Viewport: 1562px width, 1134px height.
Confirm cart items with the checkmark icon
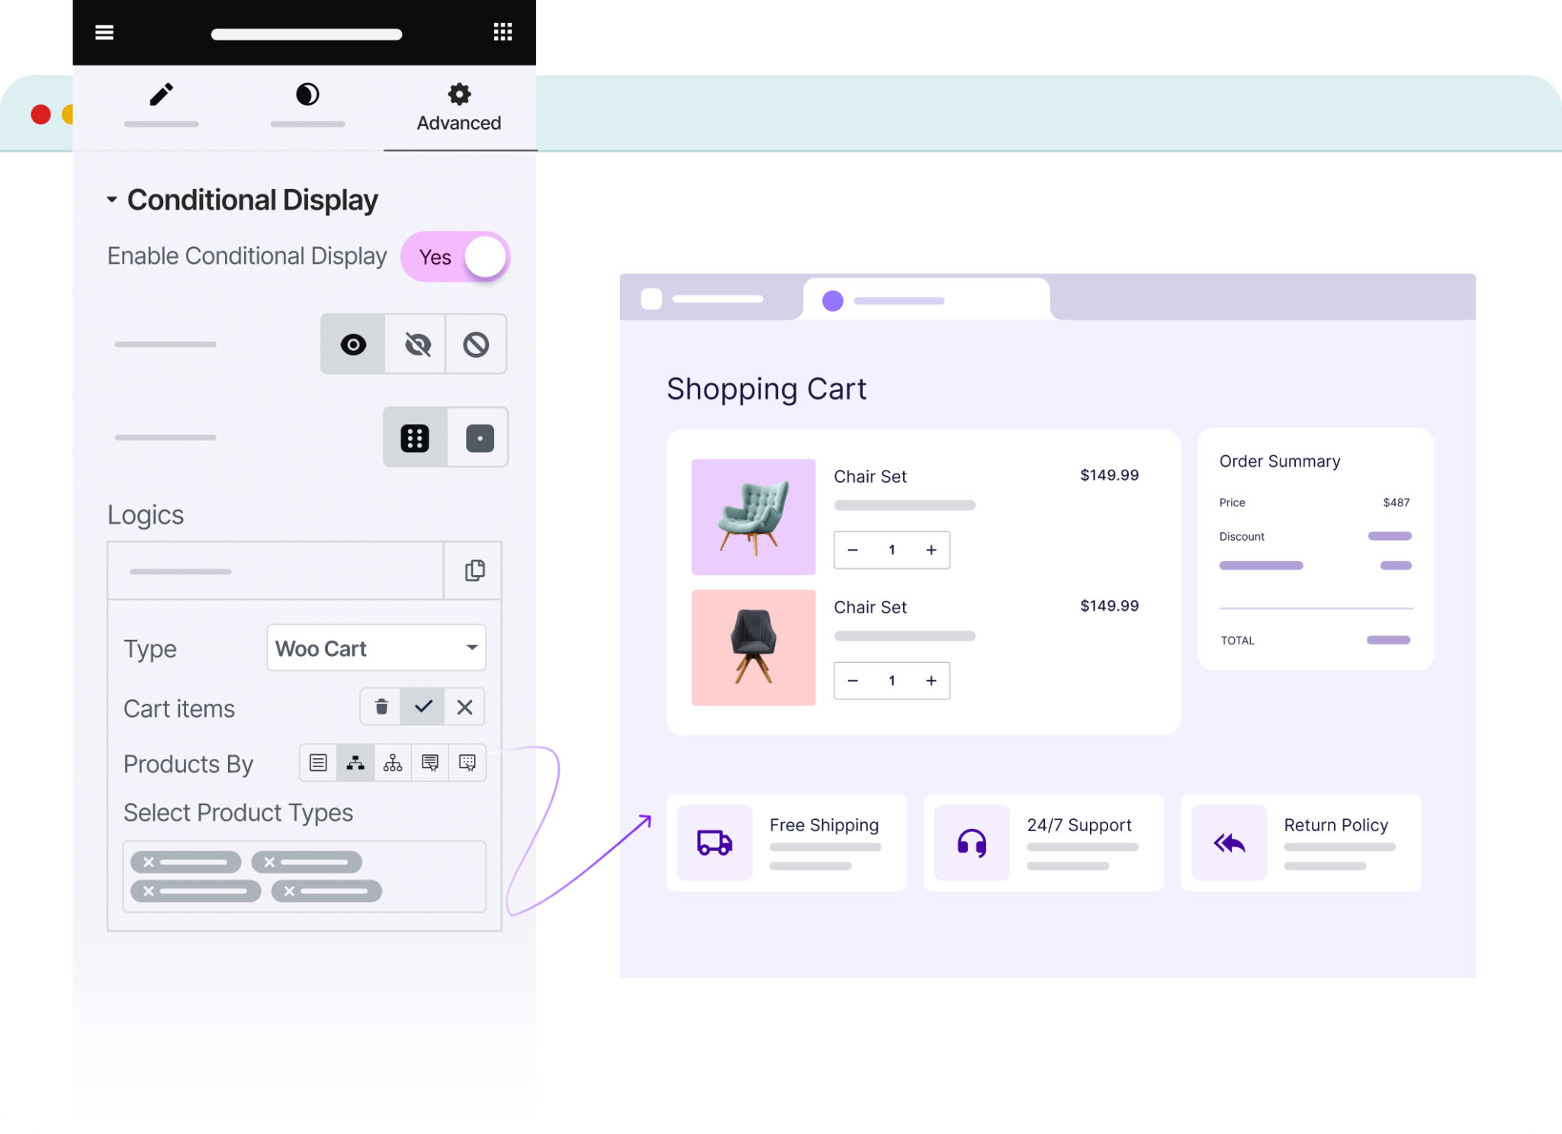[x=423, y=707]
